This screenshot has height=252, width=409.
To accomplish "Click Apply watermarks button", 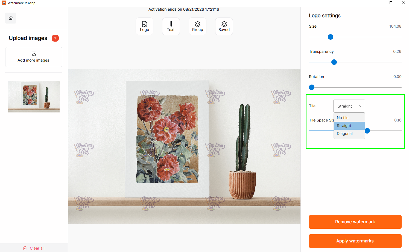I will 355,241.
